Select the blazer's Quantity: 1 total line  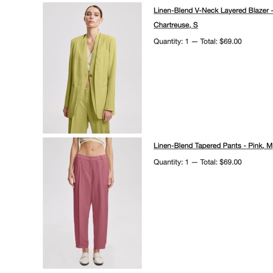tap(198, 41)
